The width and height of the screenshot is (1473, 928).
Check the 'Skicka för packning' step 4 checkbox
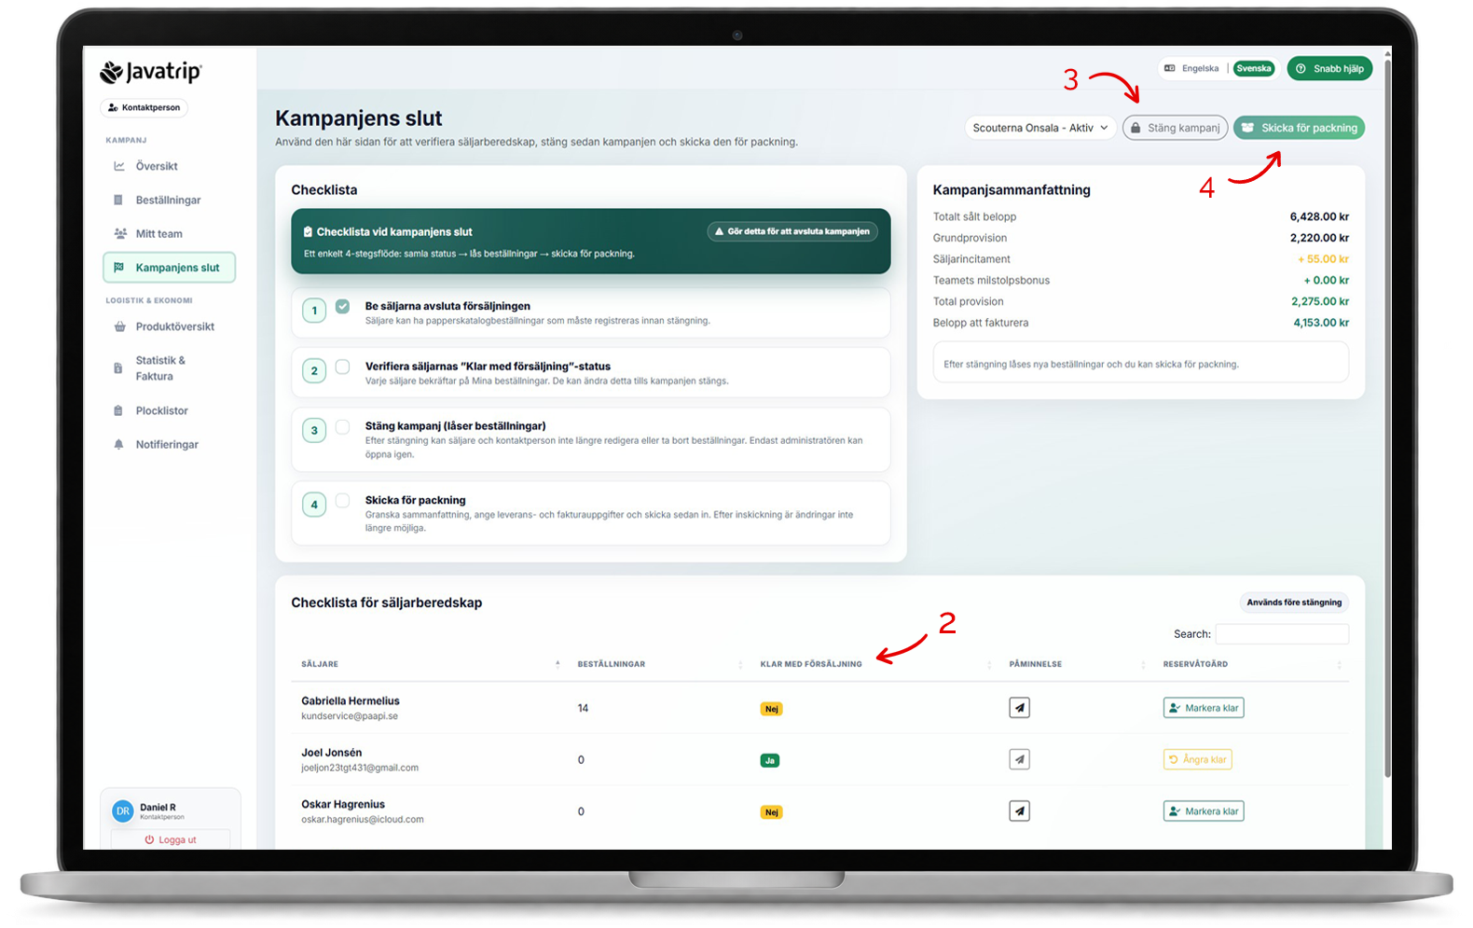pos(343,501)
